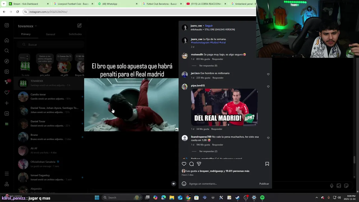The image size is (359, 202).
Task: Reply to moisesdlh's comment
Action: coord(218,59)
